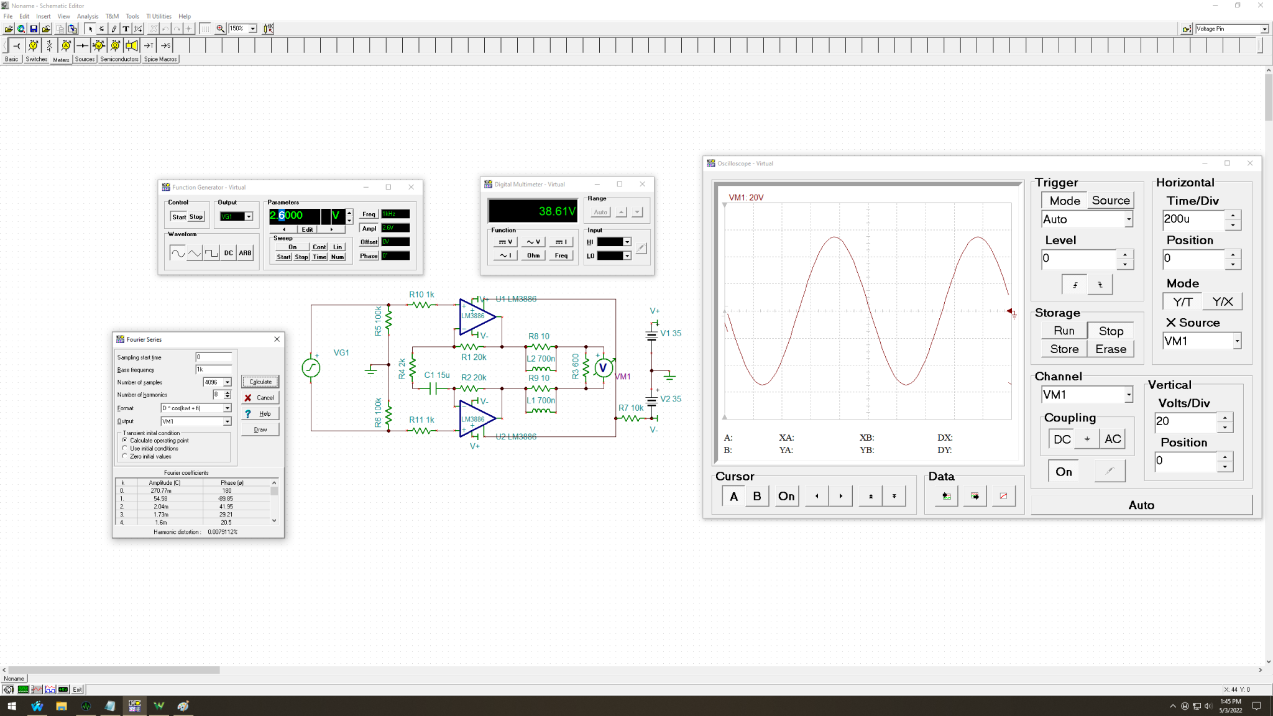The width and height of the screenshot is (1273, 716).
Task: Select 'Calculate operating point' radio button
Action: [x=125, y=440]
